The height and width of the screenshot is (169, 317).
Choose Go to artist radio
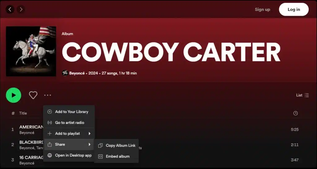[69, 123]
